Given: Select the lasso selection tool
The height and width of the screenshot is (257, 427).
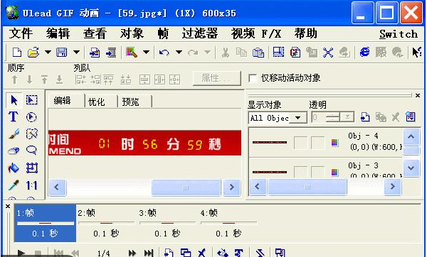Looking at the screenshot, I should 31,150.
